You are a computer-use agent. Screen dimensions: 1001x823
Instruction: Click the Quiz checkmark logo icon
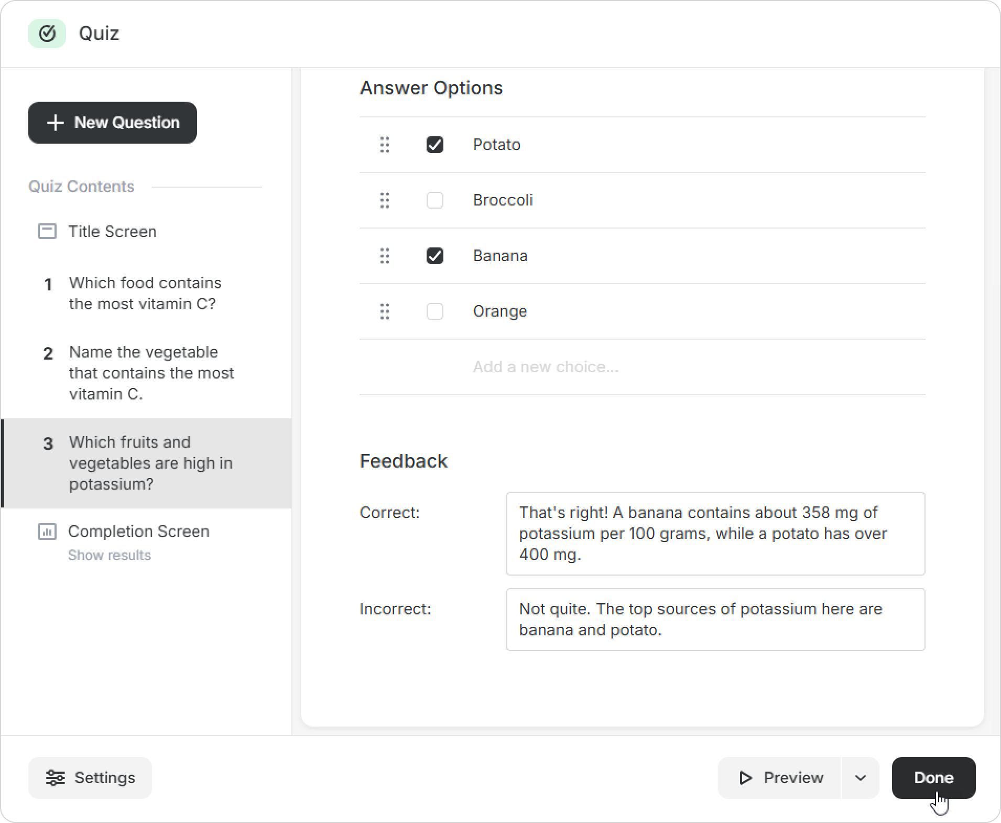(47, 34)
